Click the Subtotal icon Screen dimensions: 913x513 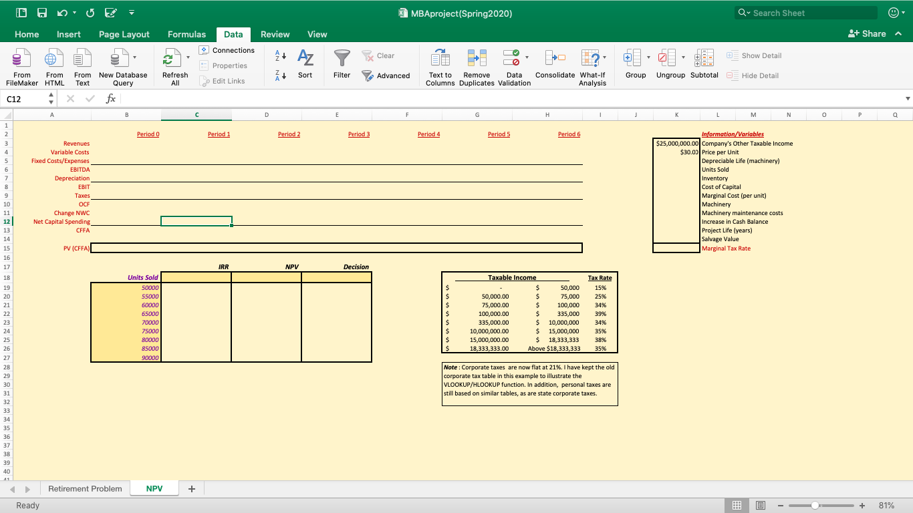click(x=704, y=58)
